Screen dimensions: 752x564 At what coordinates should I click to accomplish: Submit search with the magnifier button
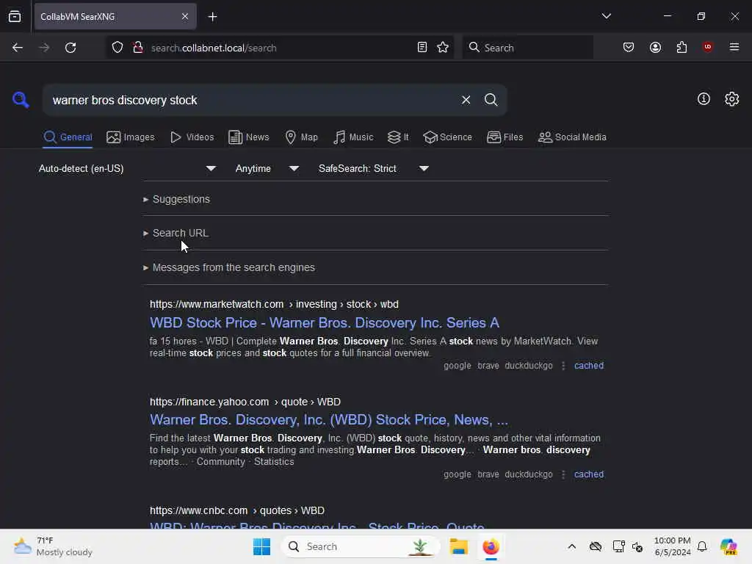click(x=491, y=100)
